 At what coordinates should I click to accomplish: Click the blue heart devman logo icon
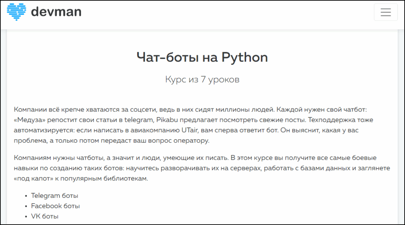tap(16, 12)
